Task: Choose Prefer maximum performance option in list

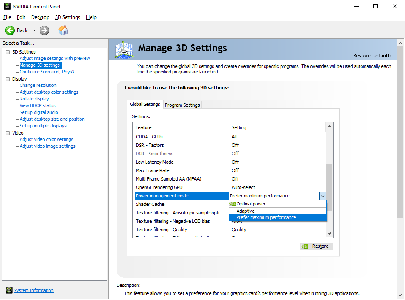Action: (x=278, y=218)
